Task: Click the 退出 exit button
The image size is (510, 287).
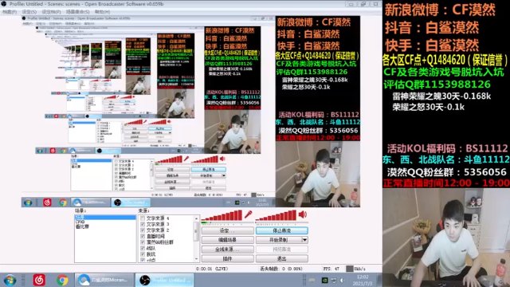Action: pos(281,258)
